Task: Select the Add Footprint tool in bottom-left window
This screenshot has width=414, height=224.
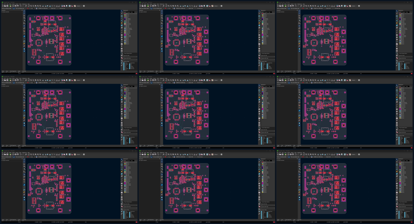Action: (x=122, y=164)
